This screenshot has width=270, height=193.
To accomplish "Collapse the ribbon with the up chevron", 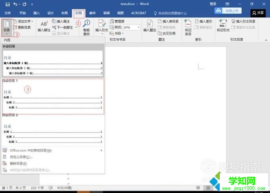I will (266, 40).
